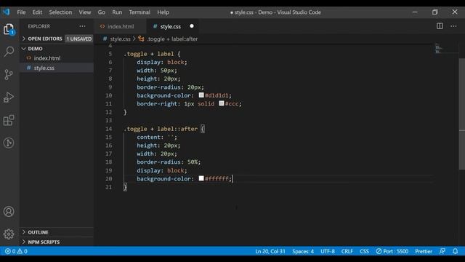This screenshot has height=262, width=465.
Task: Click the 'content' property on line 15
Action: click(x=148, y=137)
